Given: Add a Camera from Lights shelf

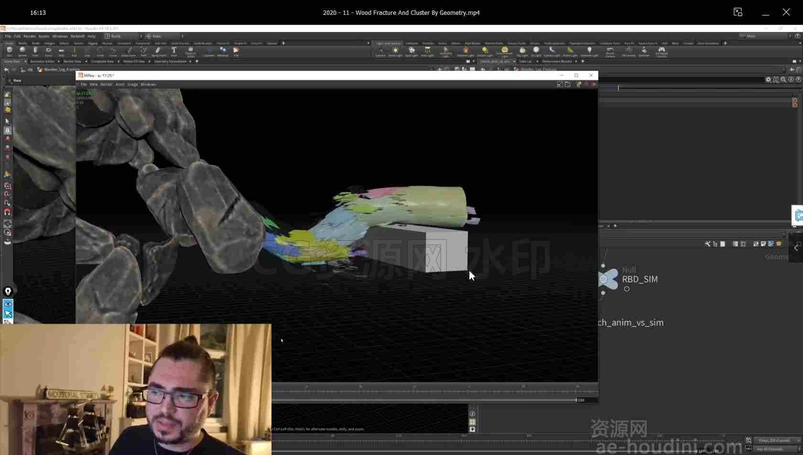Looking at the screenshot, I should click(380, 52).
